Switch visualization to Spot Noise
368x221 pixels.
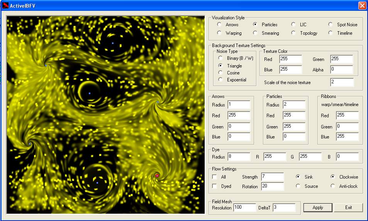pos(331,24)
